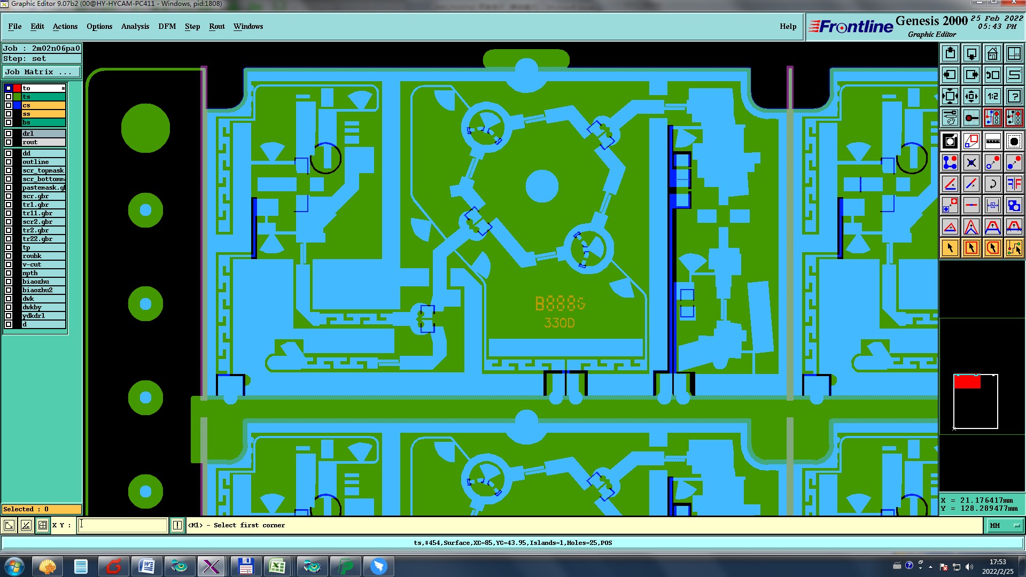Click the X Y coordinate input field

[123, 526]
